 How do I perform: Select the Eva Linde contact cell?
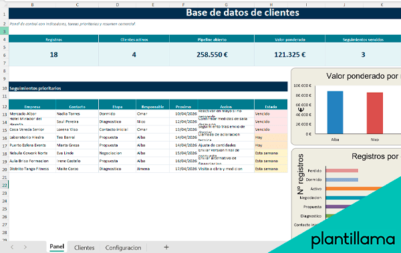coord(77,153)
